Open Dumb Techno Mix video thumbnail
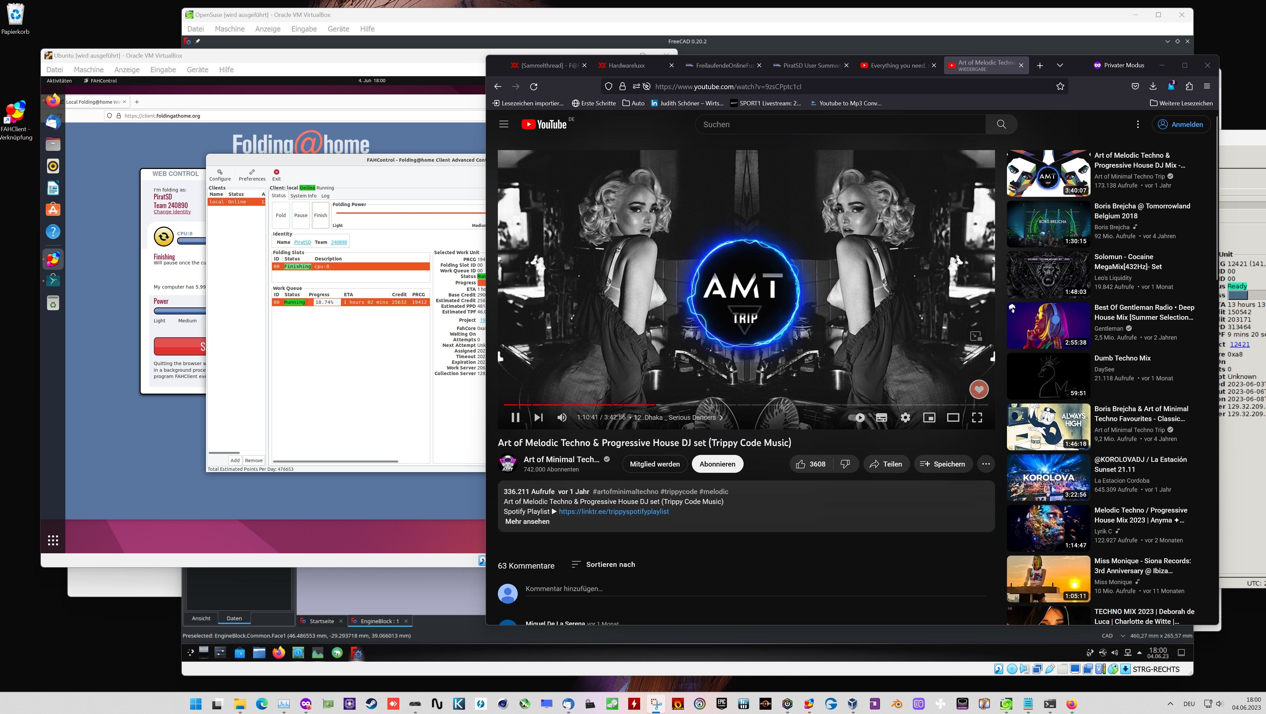 tap(1048, 376)
